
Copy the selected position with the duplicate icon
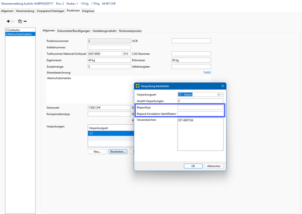(x=20, y=21)
